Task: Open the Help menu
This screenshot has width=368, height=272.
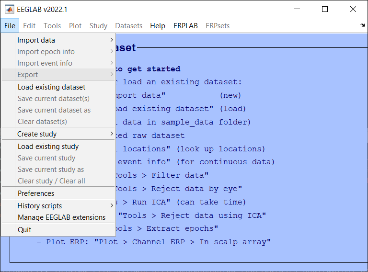Action: point(157,26)
